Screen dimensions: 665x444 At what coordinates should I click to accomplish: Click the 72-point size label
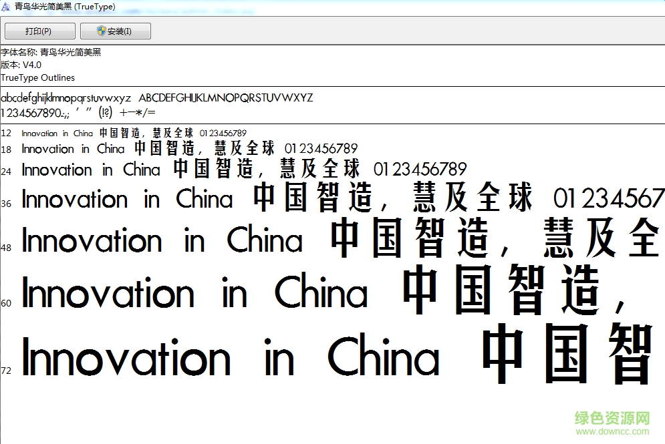(6, 371)
